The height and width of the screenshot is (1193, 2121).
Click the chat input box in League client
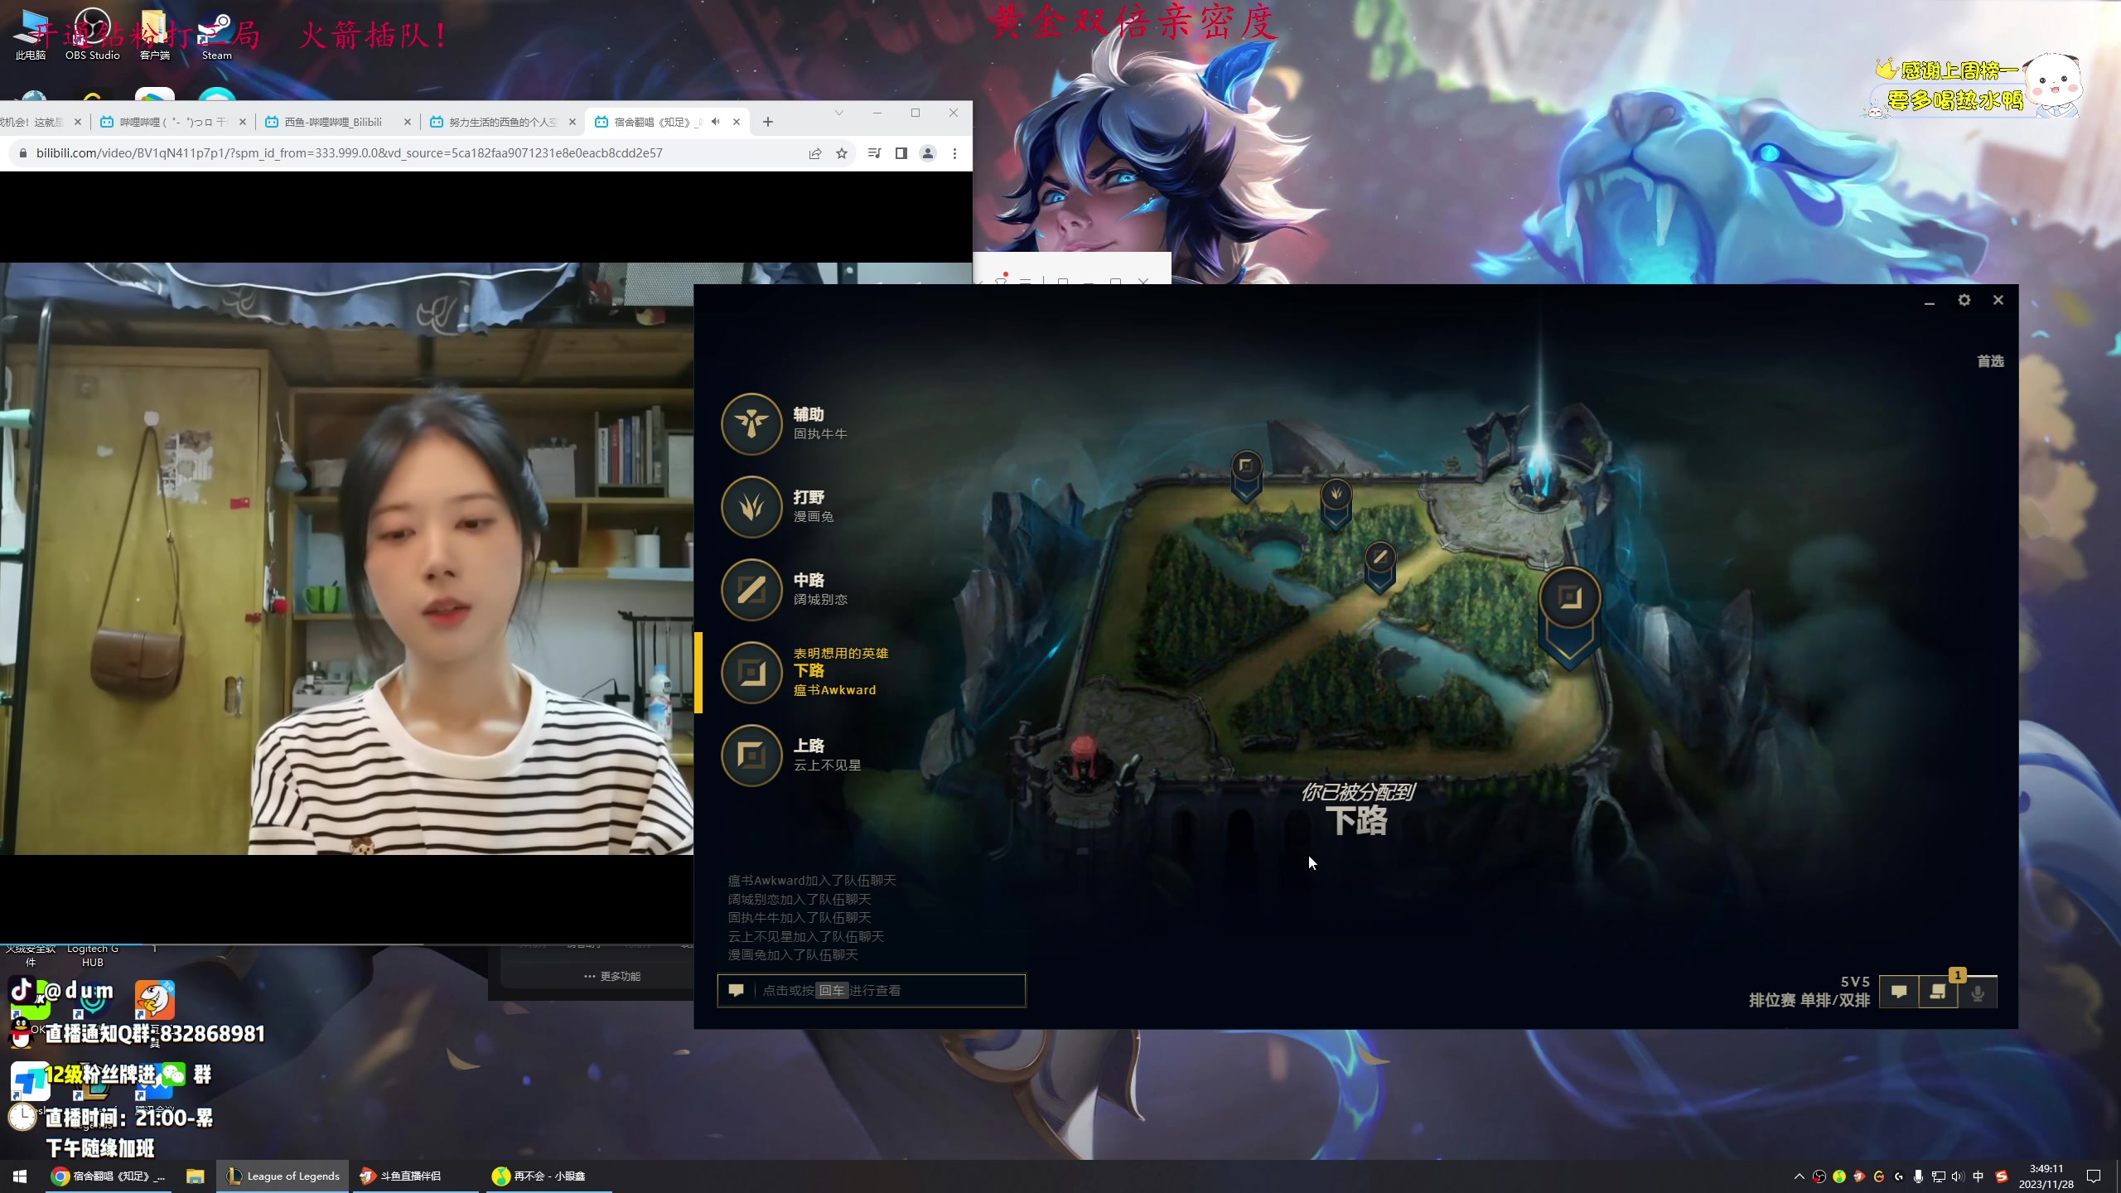872,990
